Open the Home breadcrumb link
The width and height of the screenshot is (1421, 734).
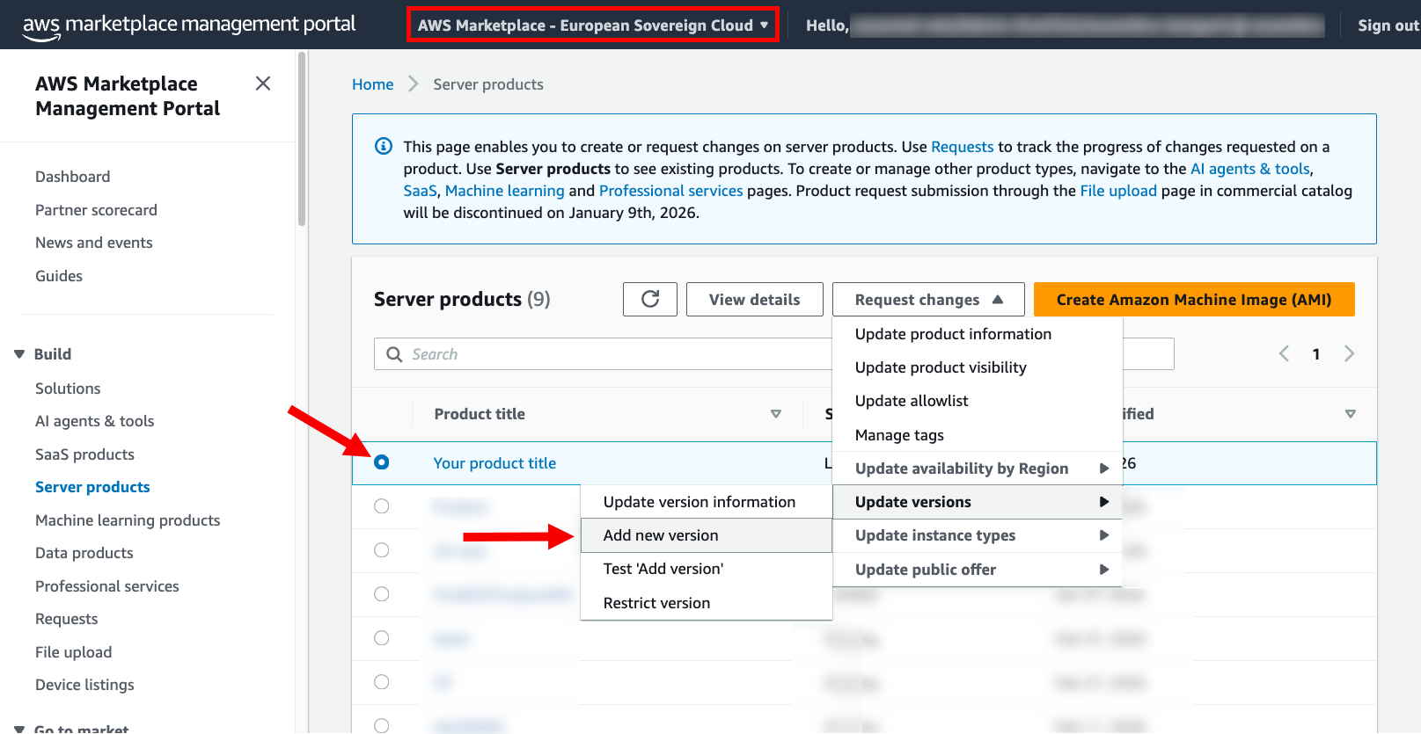coord(373,84)
